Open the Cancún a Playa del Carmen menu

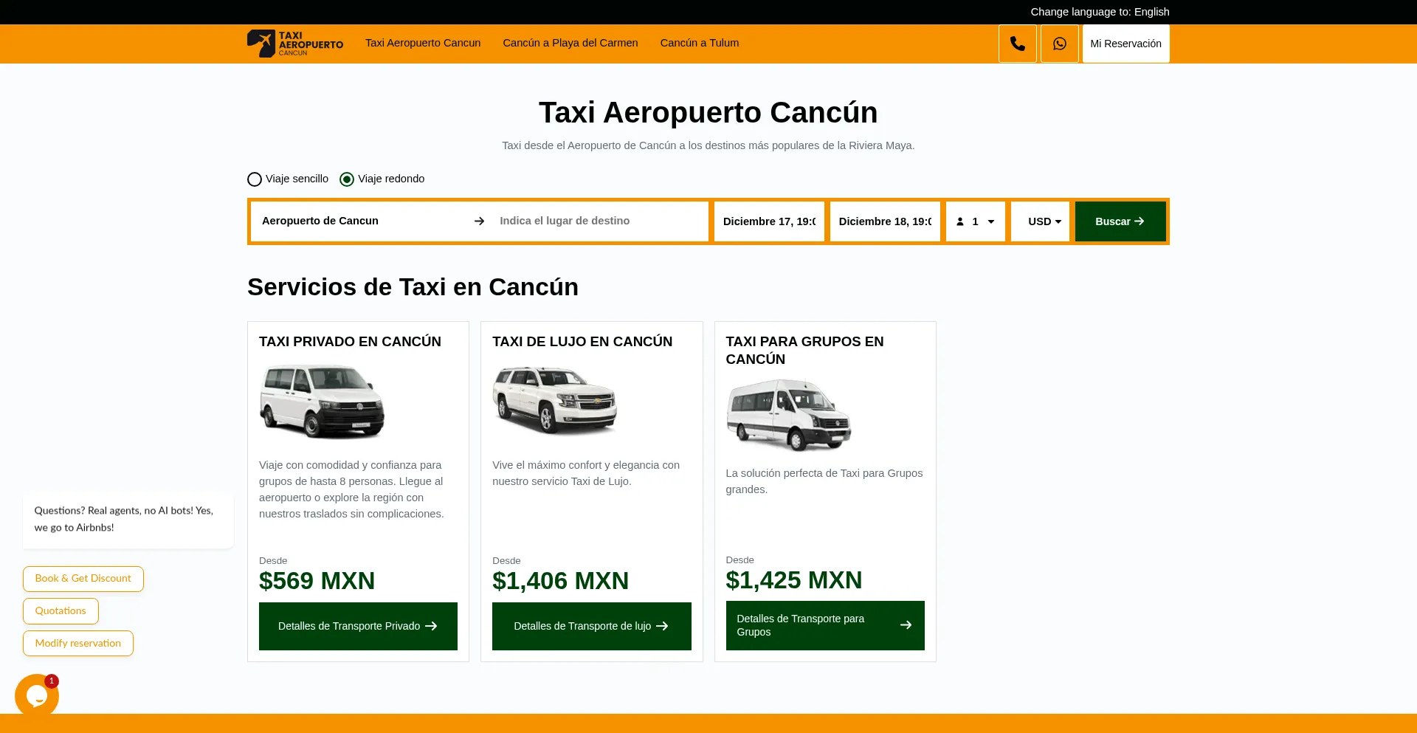click(x=570, y=43)
